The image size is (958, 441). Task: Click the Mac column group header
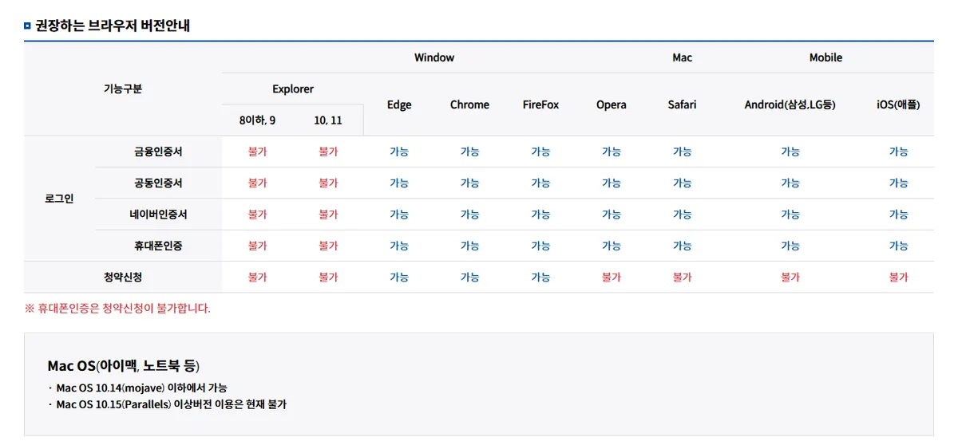(683, 57)
